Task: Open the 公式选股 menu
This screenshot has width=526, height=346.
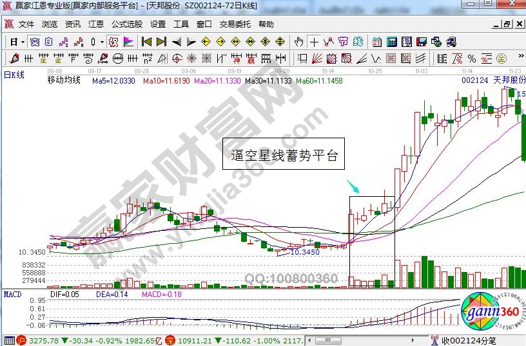Action: pos(126,24)
